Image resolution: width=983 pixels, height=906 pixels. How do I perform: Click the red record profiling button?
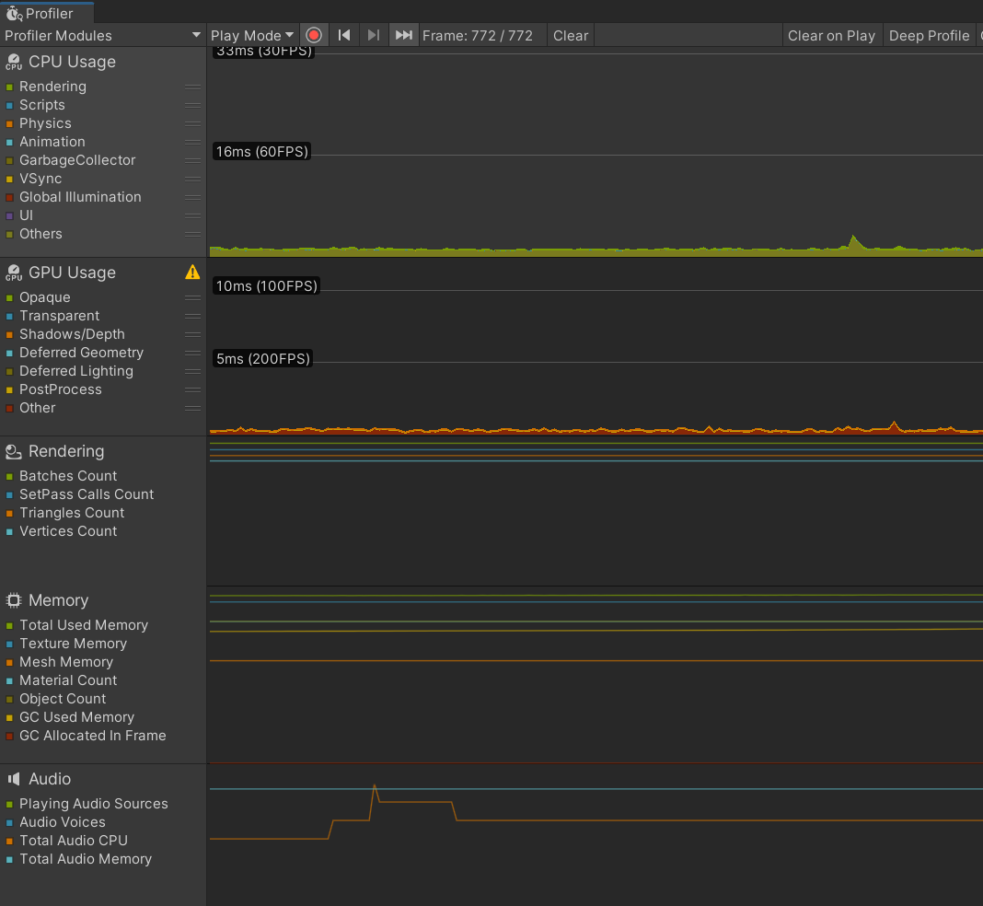314,35
